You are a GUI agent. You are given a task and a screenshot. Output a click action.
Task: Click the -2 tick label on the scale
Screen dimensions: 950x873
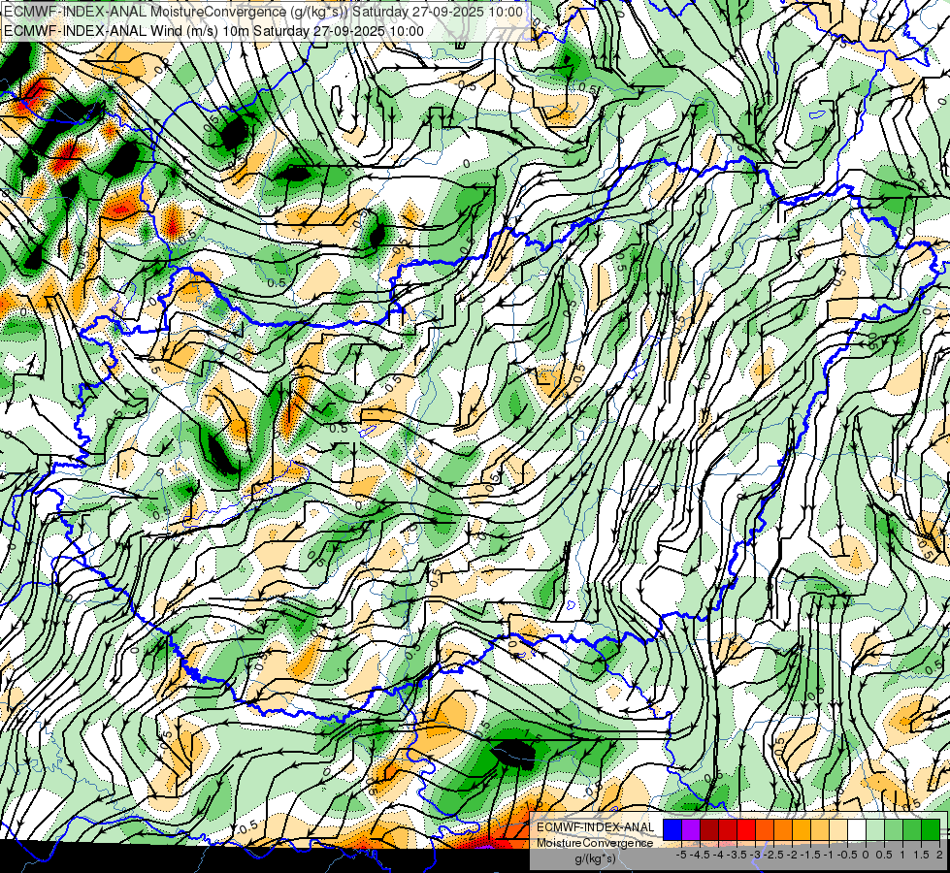(793, 855)
